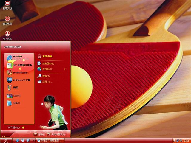Image resolution: width=191 pixels, height=143 pixels.
Task: Click 网上邻居 desktop icon
Action: pyautogui.click(x=7, y=35)
